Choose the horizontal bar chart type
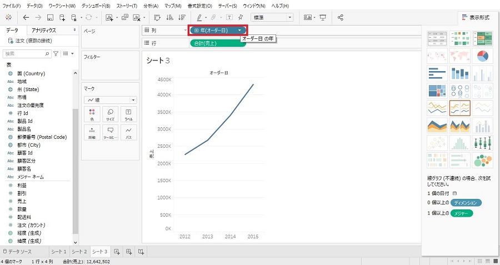500x265 pixels. click(x=437, y=73)
